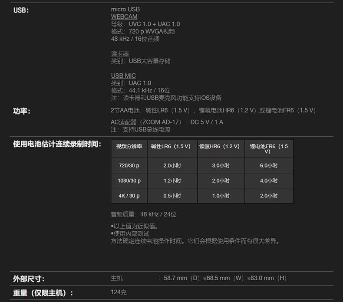This screenshot has width=343, height=302.
Task: Click the 1080/30 p row label cell
Action: [x=129, y=181]
